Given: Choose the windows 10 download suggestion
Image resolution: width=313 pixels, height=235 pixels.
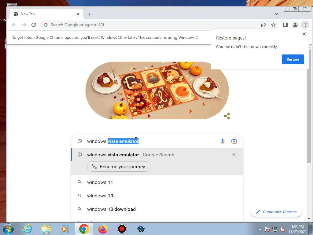Looking at the screenshot, I should coord(157,209).
